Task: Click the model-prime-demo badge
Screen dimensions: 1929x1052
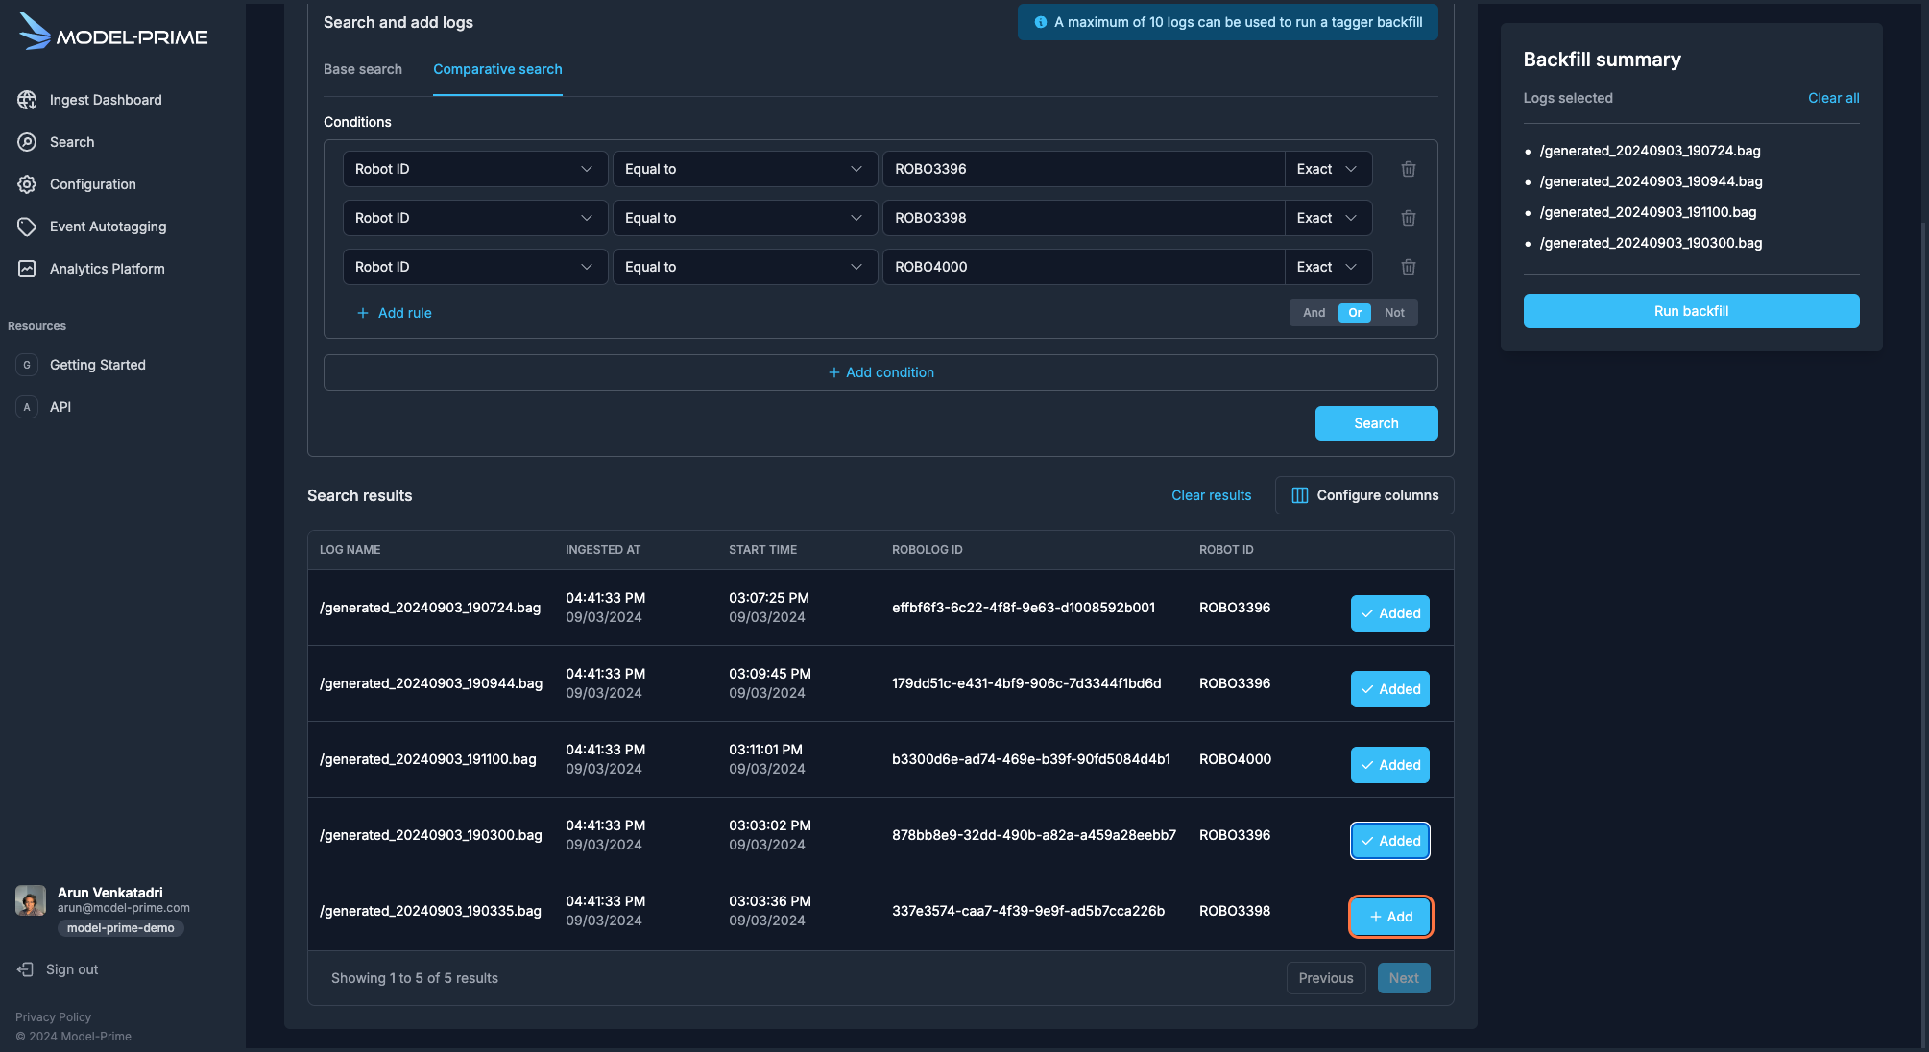Action: pos(121,928)
